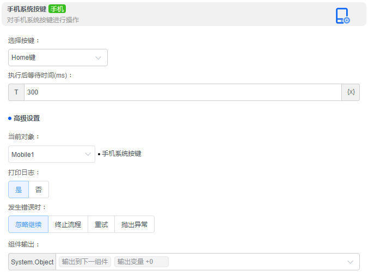Image resolution: width=368 pixels, height=272 pixels.
Task: Click the {x} variable insert icon
Action: coord(351,92)
